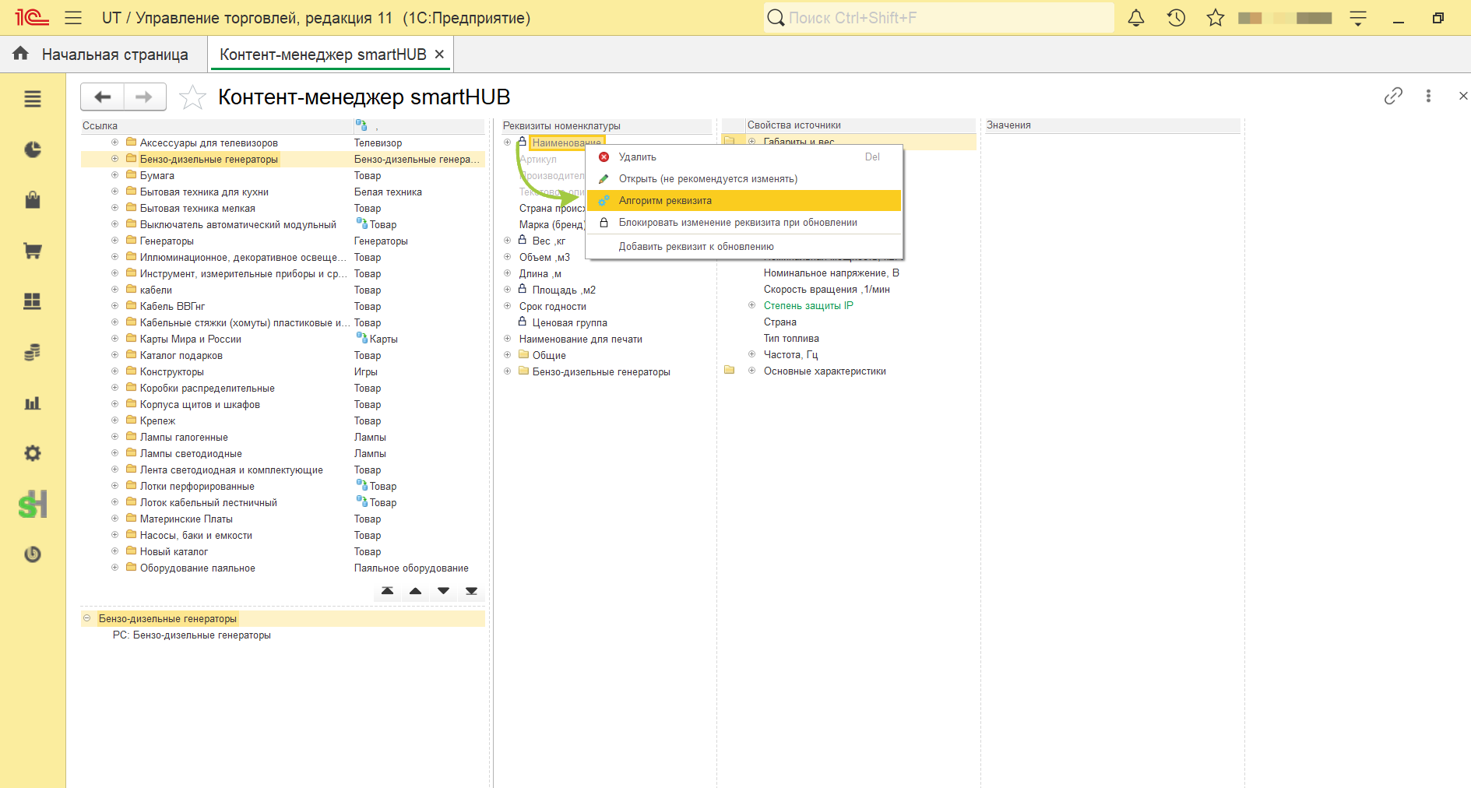
Task: Move item to the very bottom arrow
Action: tap(471, 591)
